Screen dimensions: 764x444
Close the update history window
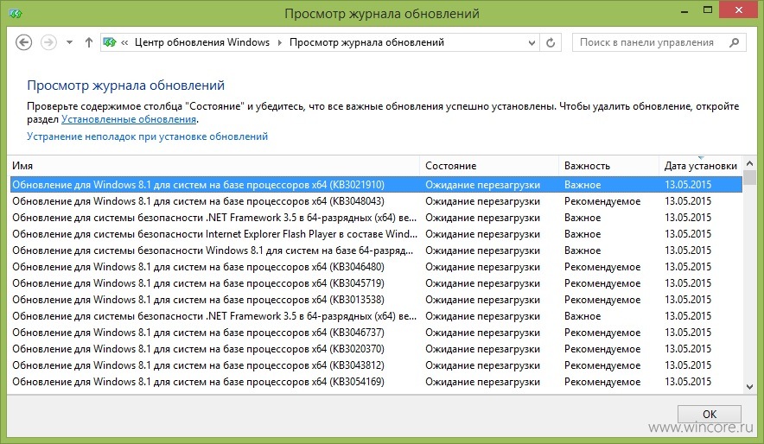pyautogui.click(x=739, y=10)
